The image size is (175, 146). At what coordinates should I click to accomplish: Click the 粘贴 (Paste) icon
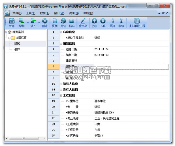72,23
